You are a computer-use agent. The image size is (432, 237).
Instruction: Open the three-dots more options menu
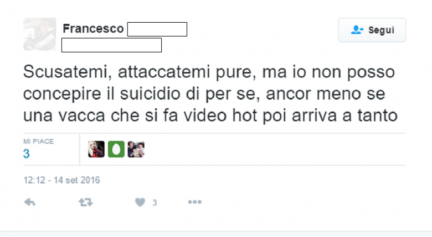[195, 202]
